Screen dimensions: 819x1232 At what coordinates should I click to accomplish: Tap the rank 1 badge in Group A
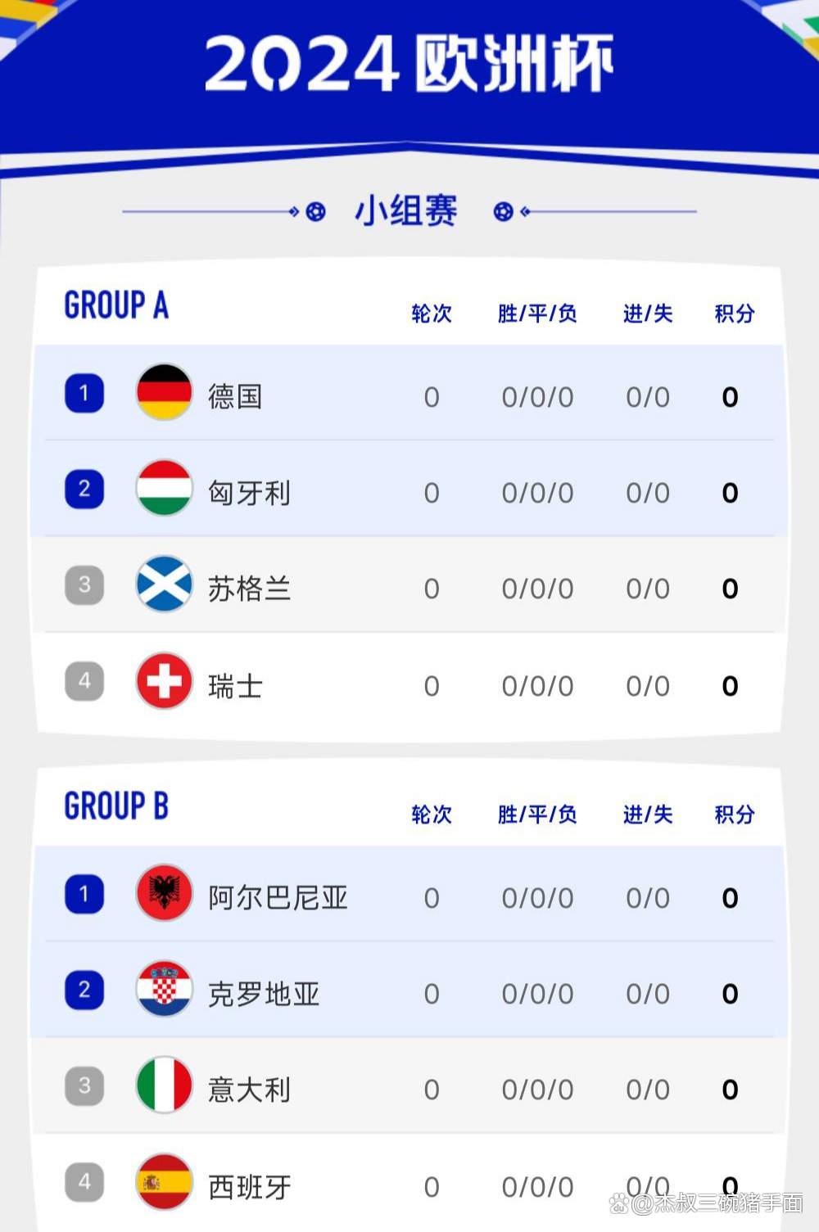pyautogui.click(x=84, y=393)
